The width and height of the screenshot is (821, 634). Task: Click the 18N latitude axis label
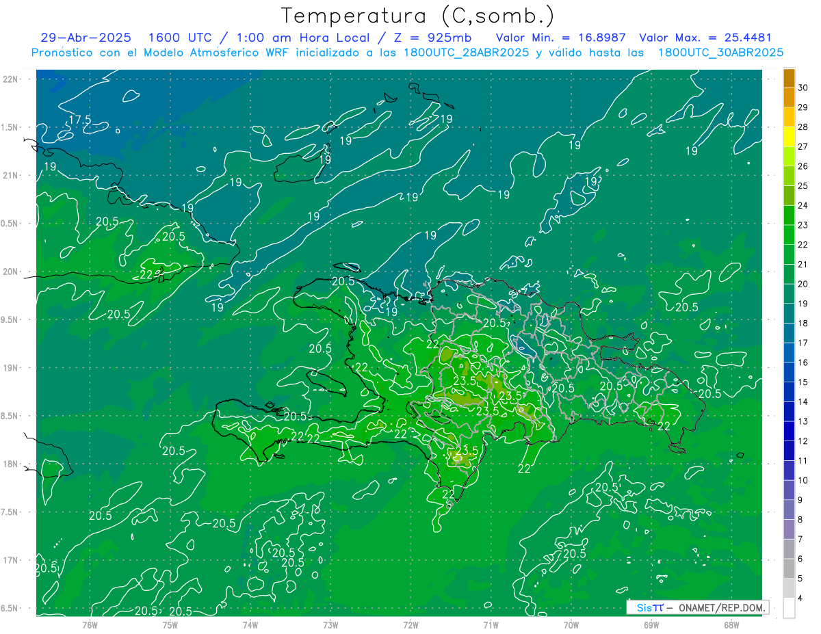(10, 464)
